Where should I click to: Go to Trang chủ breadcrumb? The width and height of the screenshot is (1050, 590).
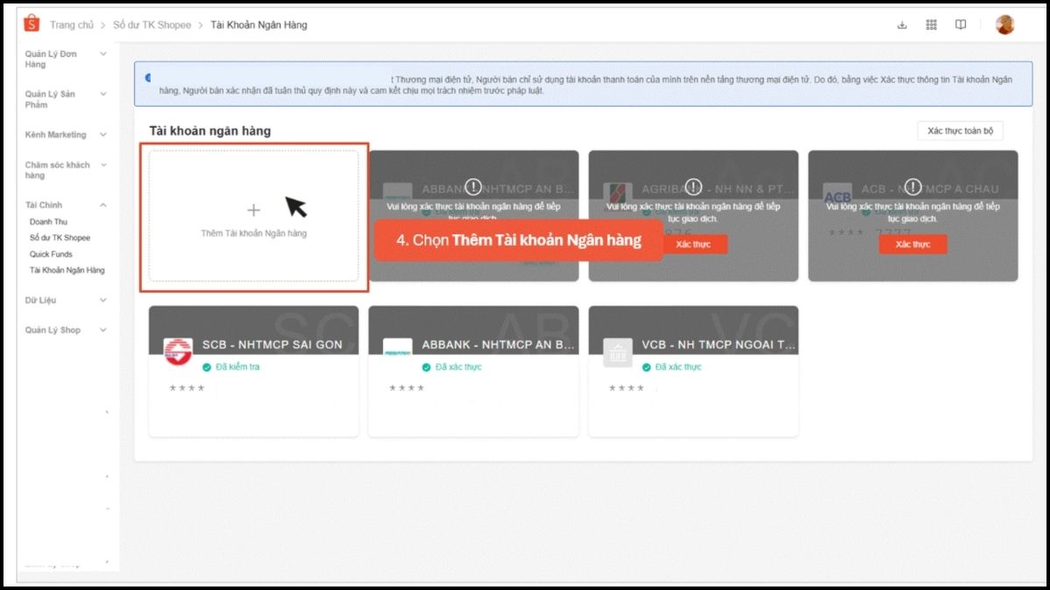(72, 24)
